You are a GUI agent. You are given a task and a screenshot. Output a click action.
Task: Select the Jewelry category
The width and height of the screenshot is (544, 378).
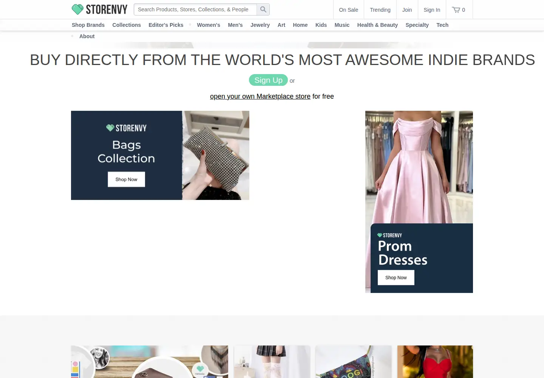(x=260, y=25)
